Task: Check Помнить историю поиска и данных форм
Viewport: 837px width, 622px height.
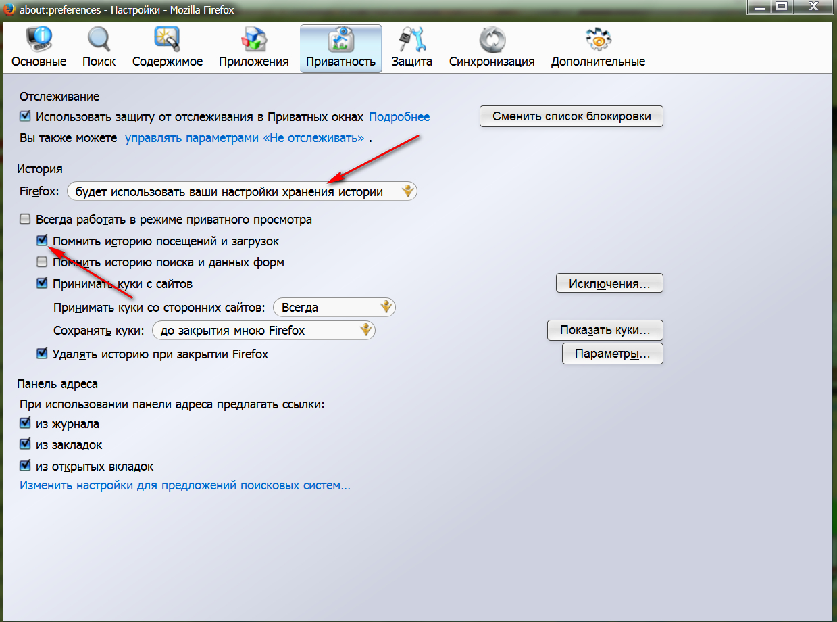Action: click(42, 262)
